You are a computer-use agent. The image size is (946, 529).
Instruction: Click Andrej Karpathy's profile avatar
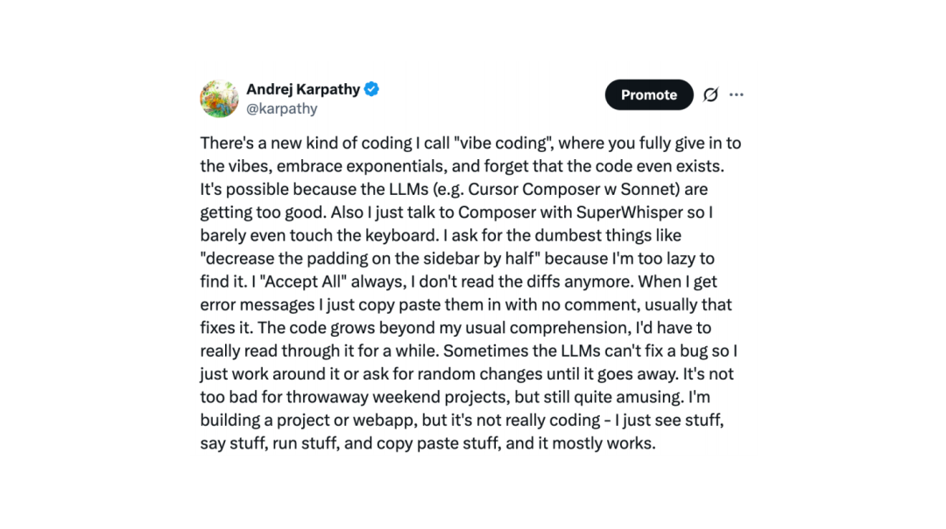coord(219,98)
